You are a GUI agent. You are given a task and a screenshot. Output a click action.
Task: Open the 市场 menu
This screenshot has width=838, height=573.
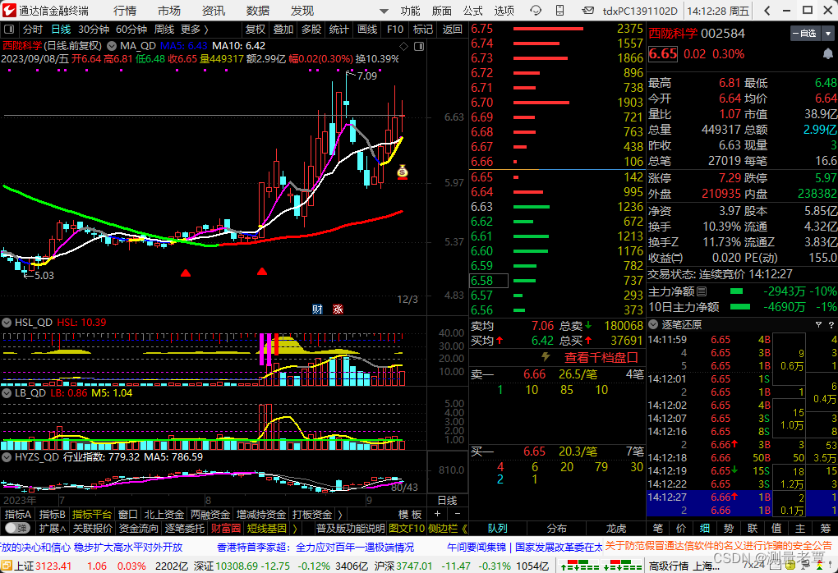[169, 11]
